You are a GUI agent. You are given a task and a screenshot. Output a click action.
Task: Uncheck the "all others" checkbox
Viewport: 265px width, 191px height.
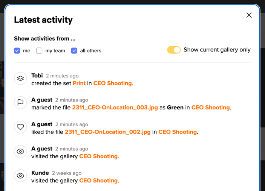tap(74, 50)
